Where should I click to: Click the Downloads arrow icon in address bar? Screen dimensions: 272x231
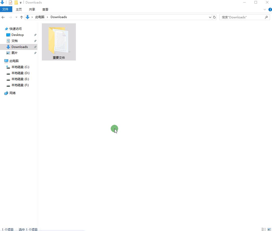pos(28,17)
